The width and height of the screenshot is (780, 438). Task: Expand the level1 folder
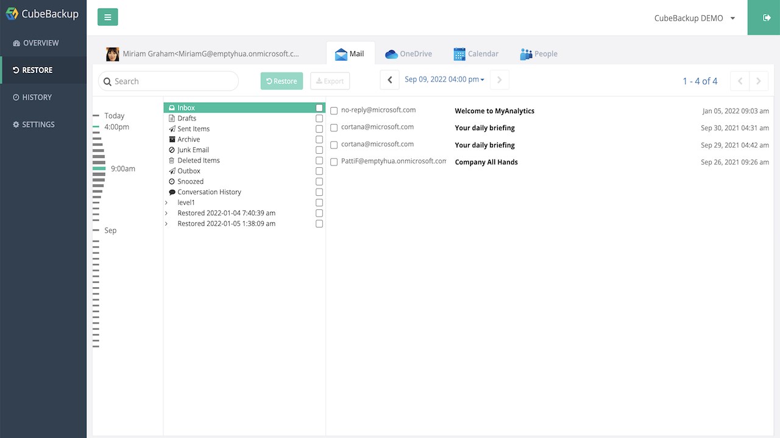click(166, 203)
